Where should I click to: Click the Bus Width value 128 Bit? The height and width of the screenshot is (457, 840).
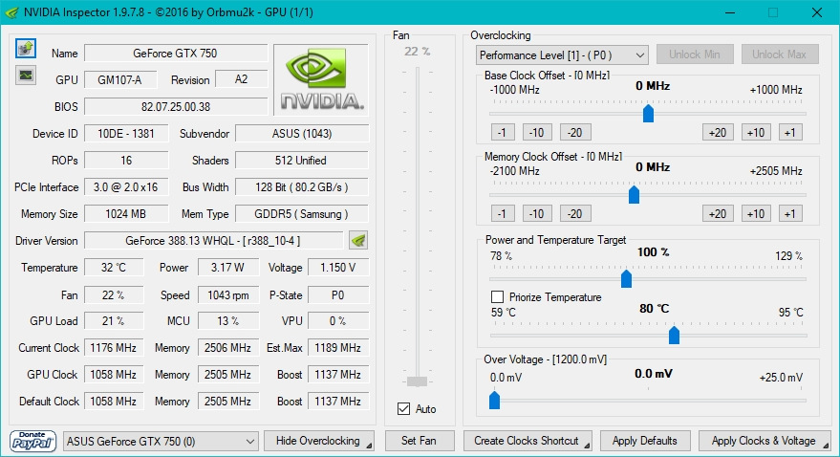(302, 187)
